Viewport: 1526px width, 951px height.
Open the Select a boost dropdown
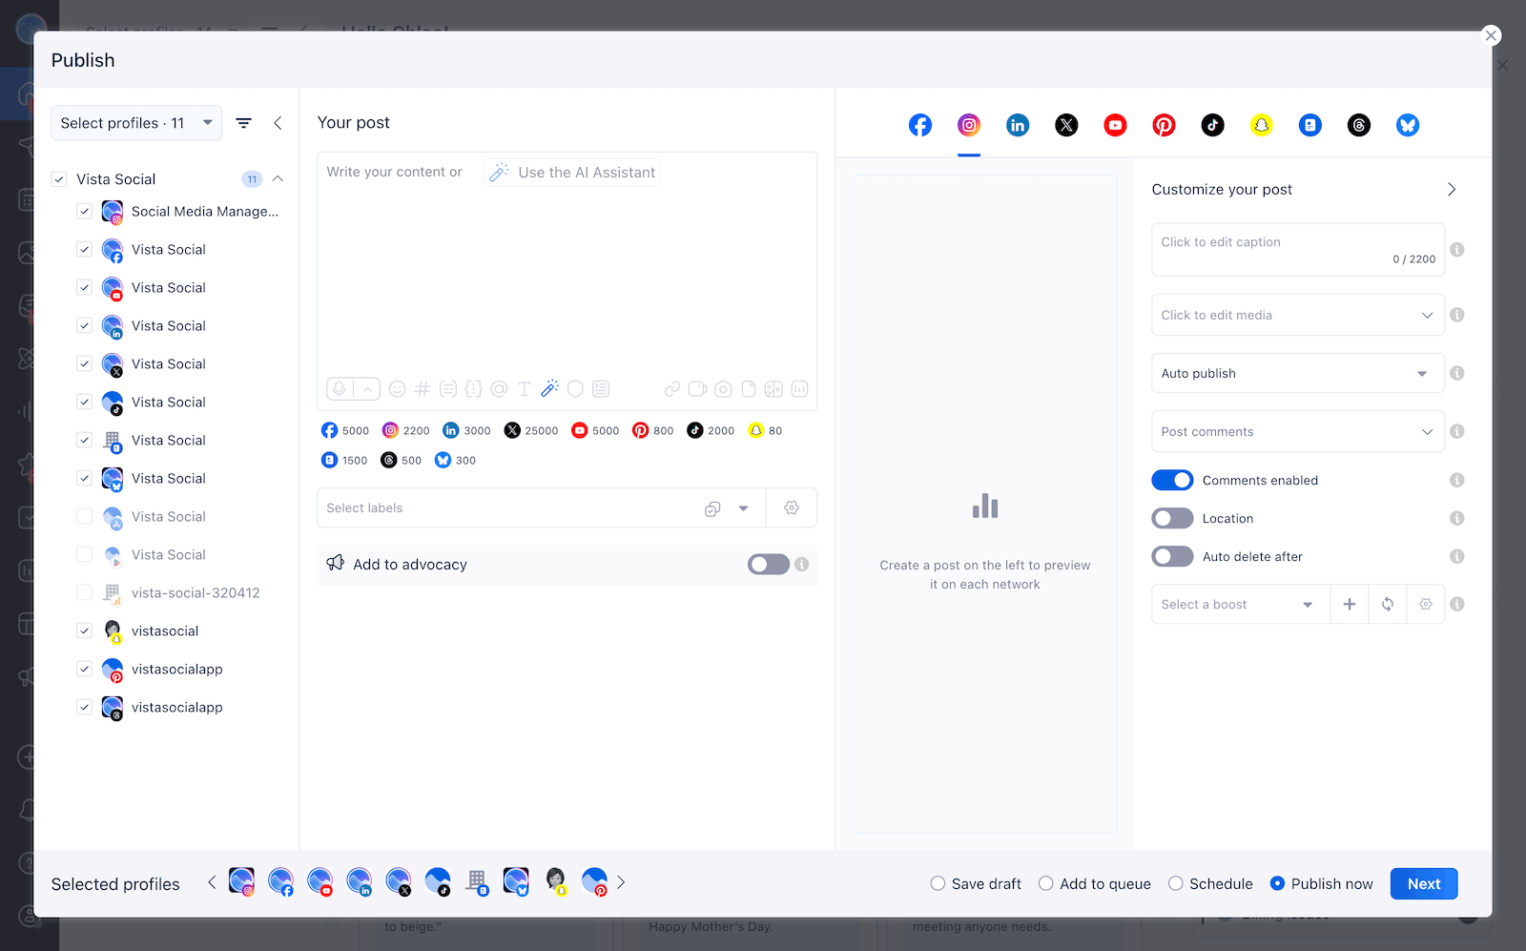point(1241,604)
